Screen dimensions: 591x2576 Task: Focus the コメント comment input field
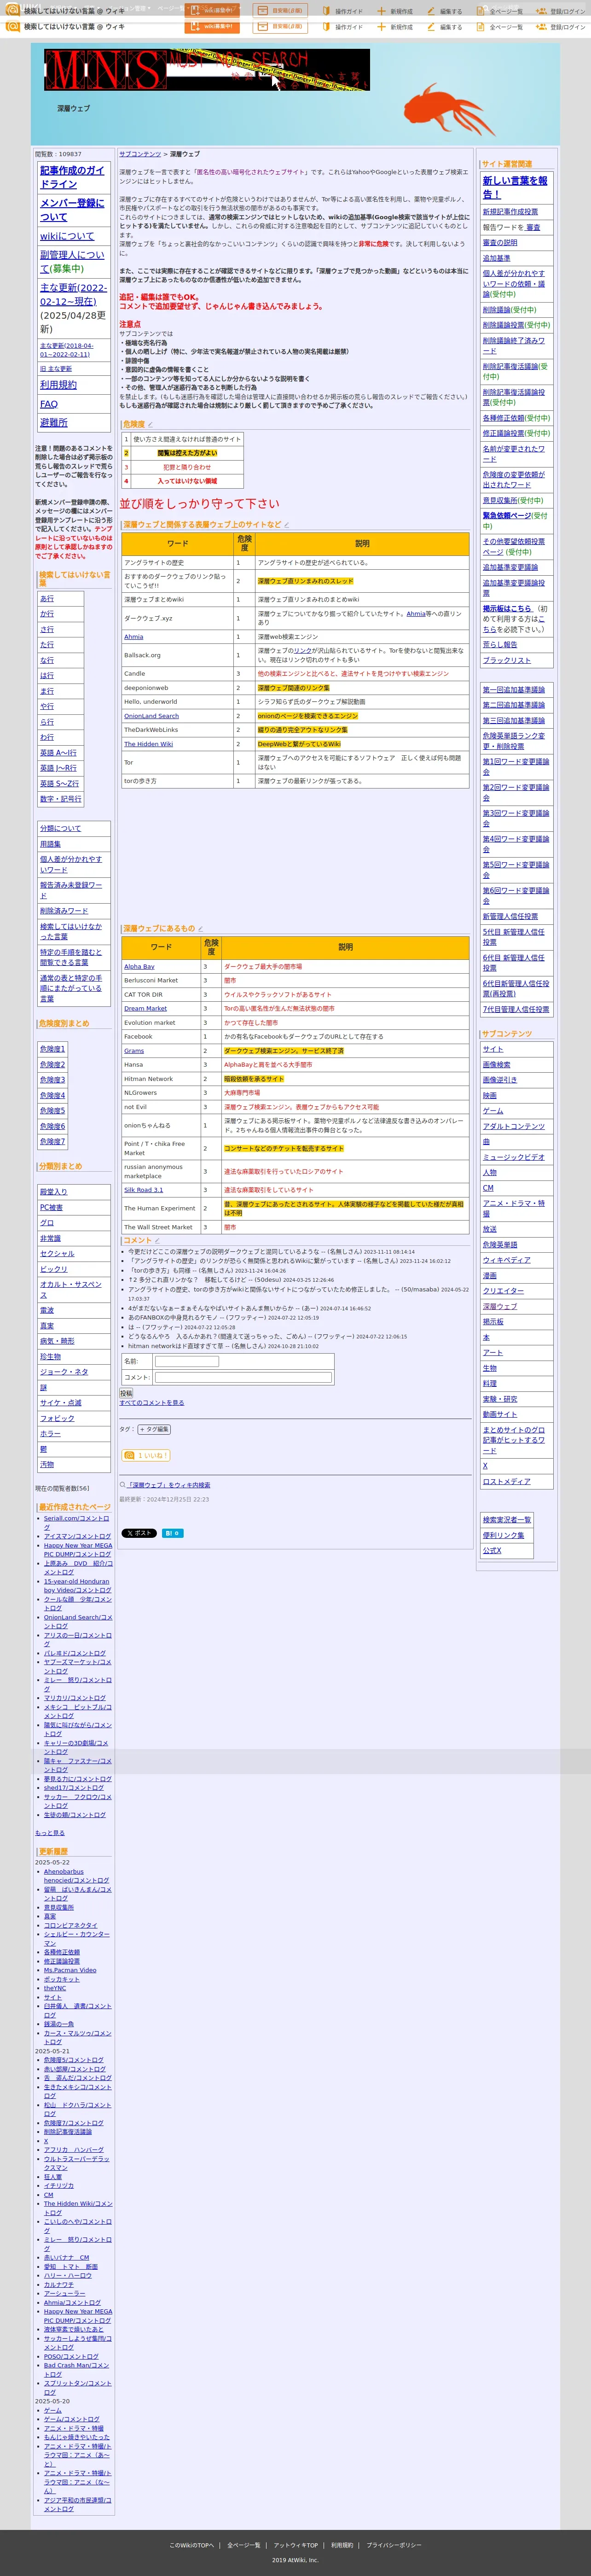(243, 1377)
